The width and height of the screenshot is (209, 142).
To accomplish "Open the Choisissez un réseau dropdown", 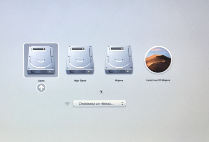I will pyautogui.click(x=99, y=104).
